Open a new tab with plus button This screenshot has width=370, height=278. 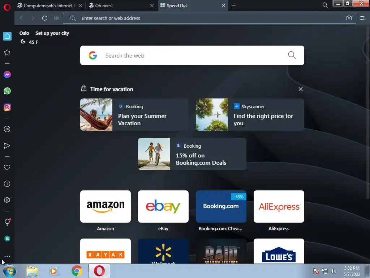pos(234,5)
